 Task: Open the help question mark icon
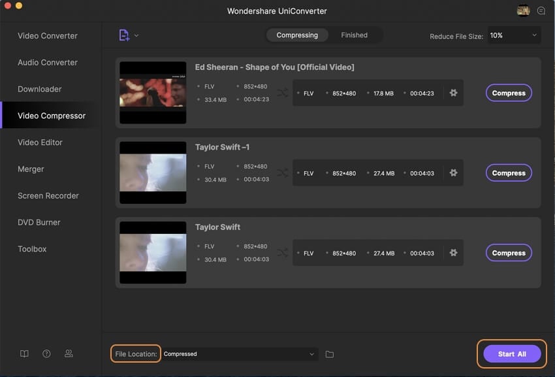[46, 353]
